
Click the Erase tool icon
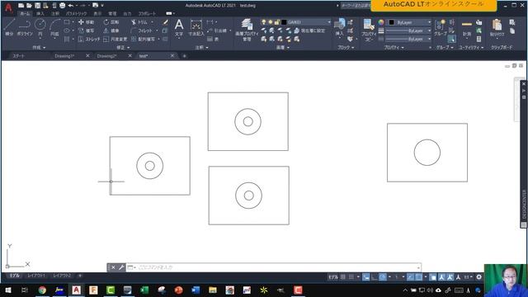click(165, 22)
